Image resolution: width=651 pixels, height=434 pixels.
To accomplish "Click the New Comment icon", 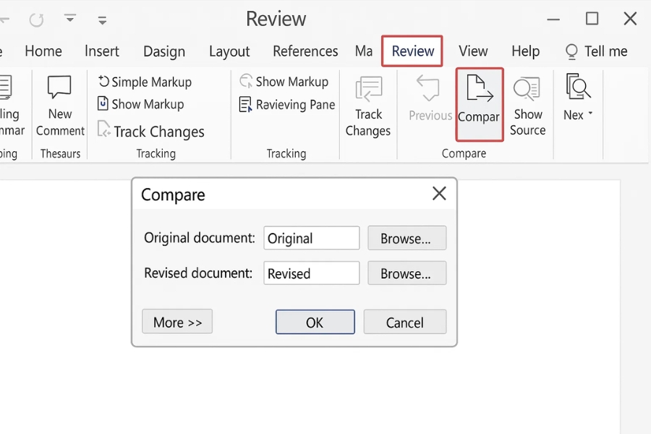I will (60, 90).
